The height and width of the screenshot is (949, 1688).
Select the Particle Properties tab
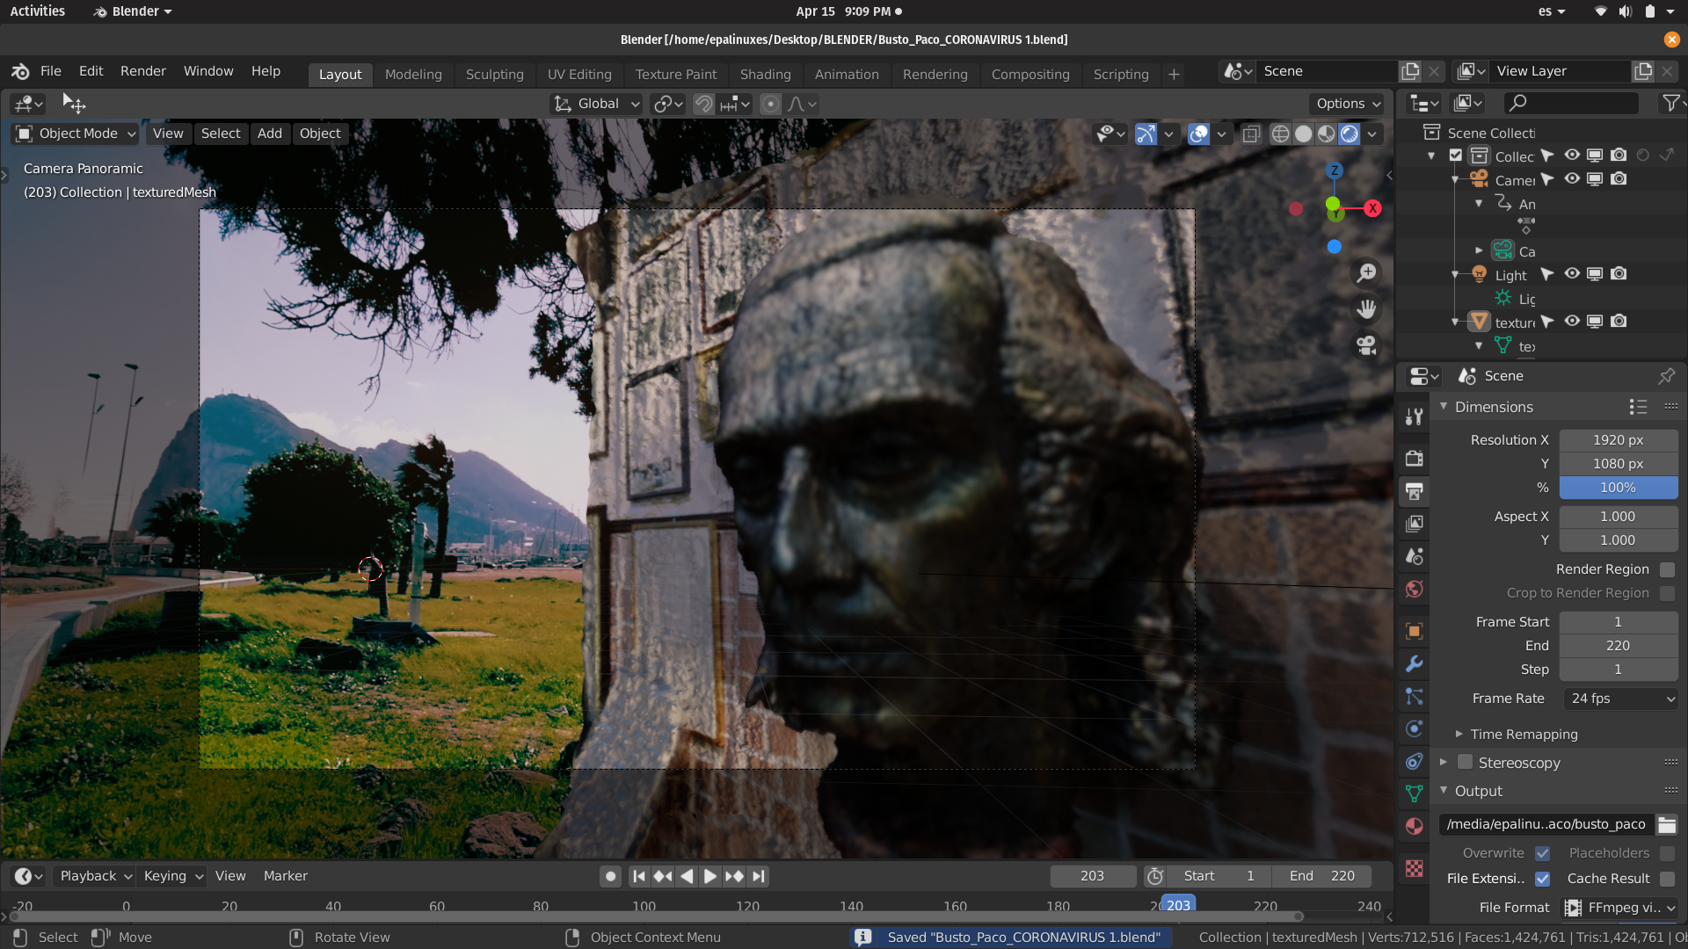click(1415, 696)
